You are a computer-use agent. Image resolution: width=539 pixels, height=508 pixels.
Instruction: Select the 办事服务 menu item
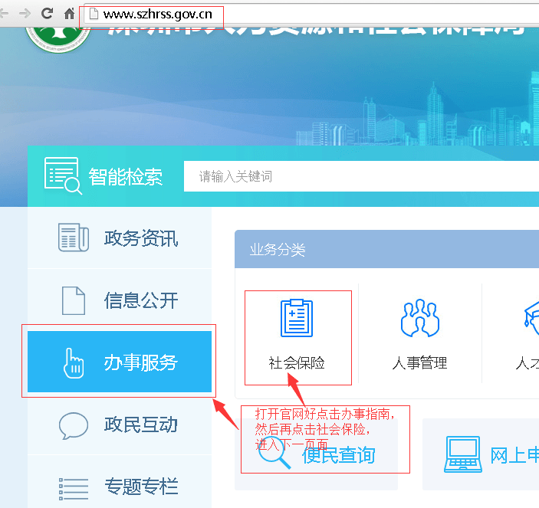(x=120, y=362)
